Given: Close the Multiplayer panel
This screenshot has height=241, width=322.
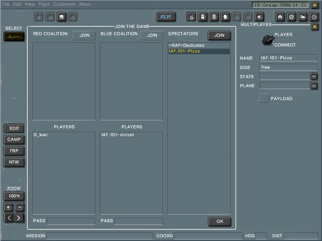Looking at the screenshot, I should 314,27.
